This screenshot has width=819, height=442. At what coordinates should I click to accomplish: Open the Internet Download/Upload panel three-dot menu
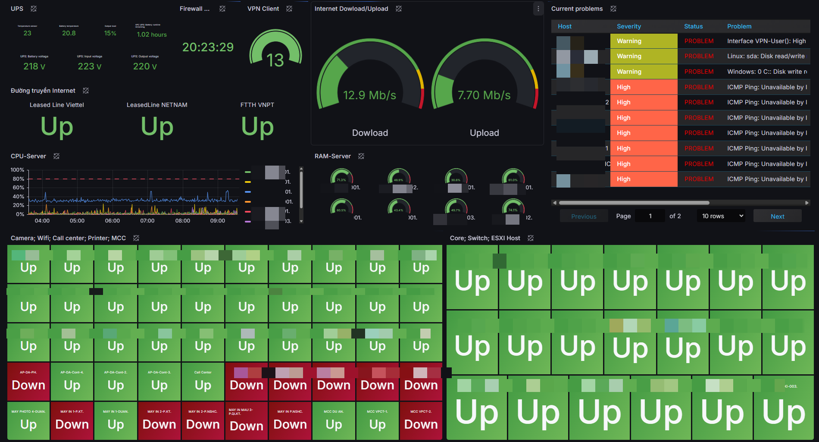[x=538, y=9]
